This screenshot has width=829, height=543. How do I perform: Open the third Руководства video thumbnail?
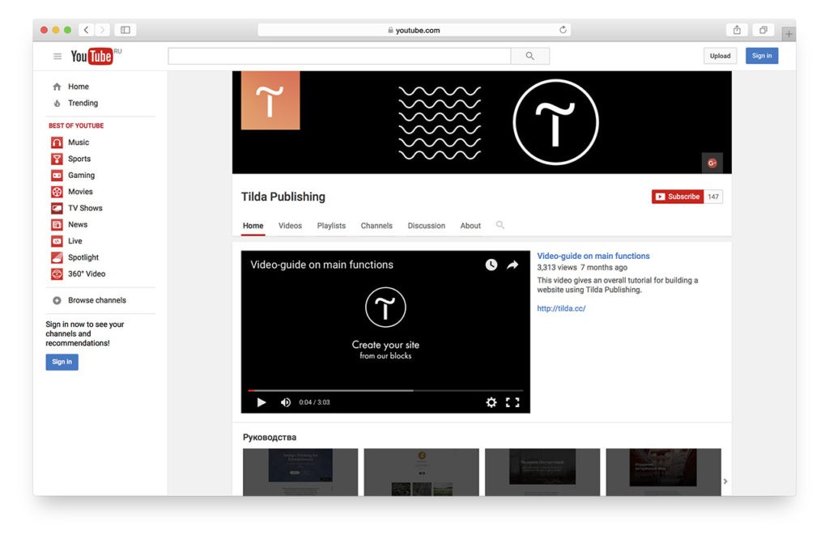click(542, 472)
